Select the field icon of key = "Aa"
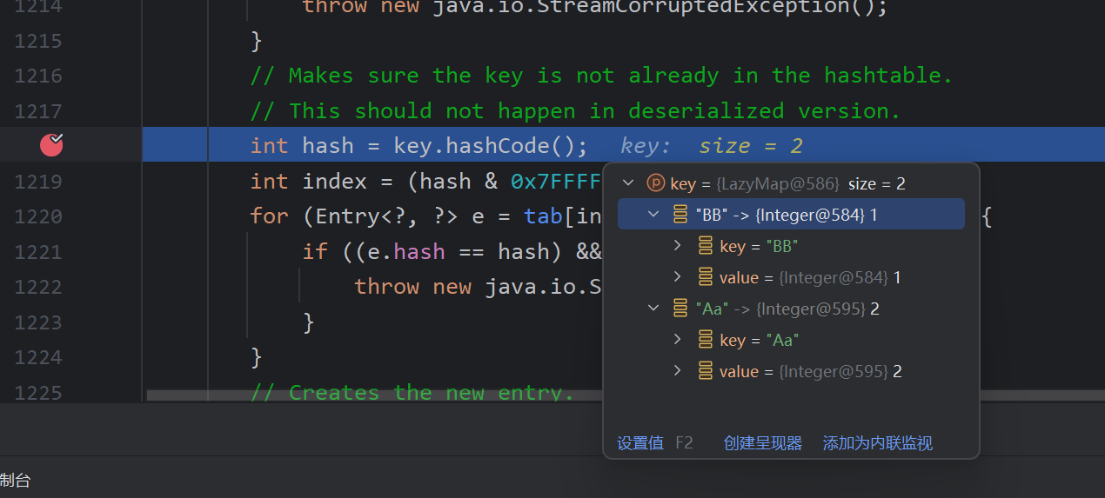 pyautogui.click(x=706, y=340)
